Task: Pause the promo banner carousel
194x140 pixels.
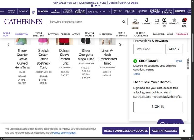Action: coord(92,5)
